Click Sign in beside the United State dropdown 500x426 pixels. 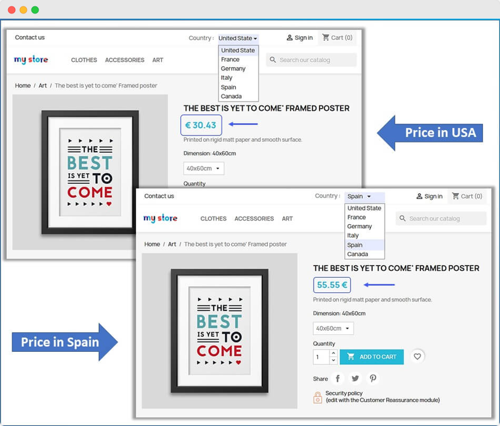(x=299, y=38)
